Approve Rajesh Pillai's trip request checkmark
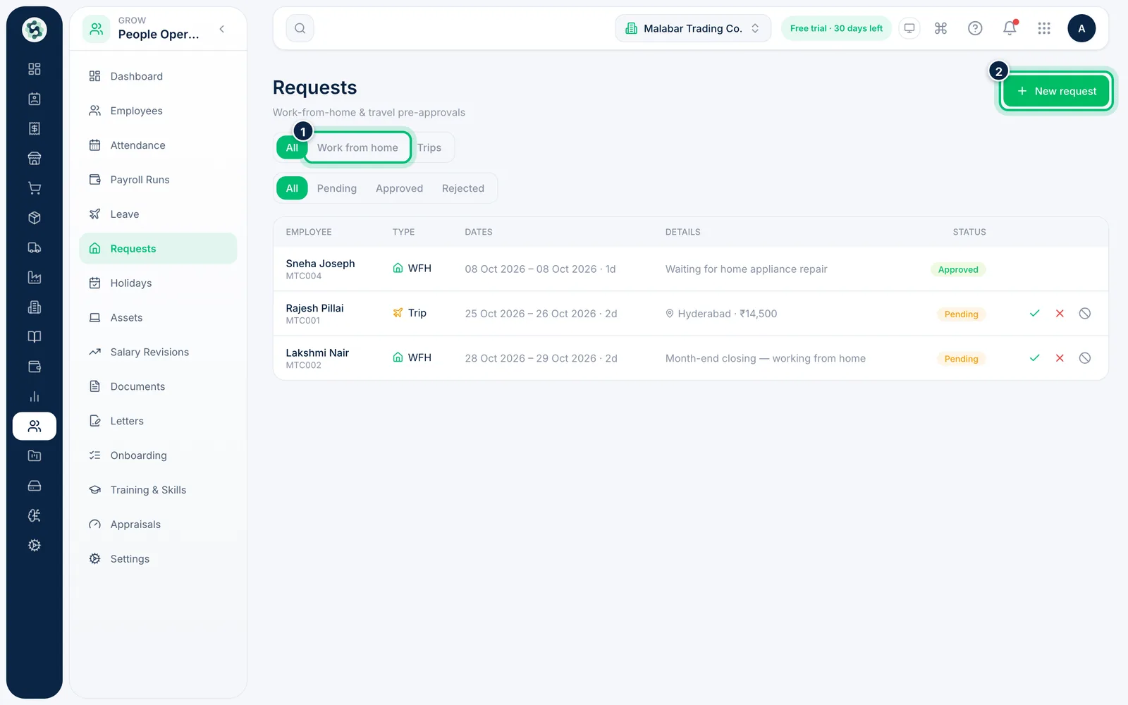Screen dimensions: 1128x705 tap(1034, 314)
